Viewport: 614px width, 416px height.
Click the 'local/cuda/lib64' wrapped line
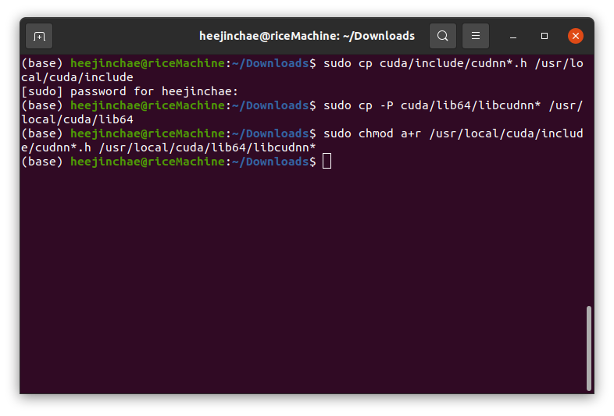coord(77,119)
